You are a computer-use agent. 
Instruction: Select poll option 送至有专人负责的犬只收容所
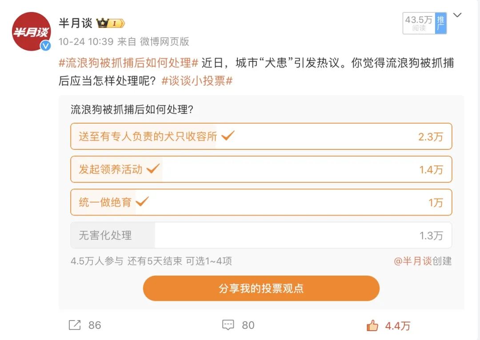coord(261,136)
